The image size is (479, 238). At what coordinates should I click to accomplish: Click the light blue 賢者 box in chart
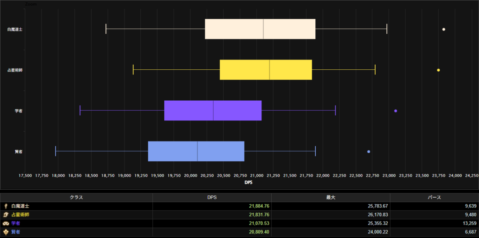click(x=196, y=151)
